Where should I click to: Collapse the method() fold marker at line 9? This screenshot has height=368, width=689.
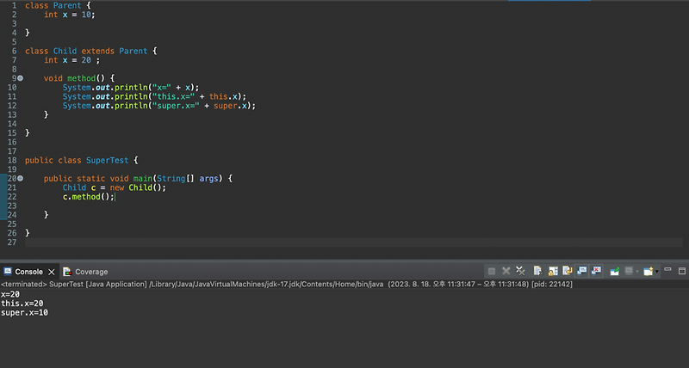tap(20, 78)
